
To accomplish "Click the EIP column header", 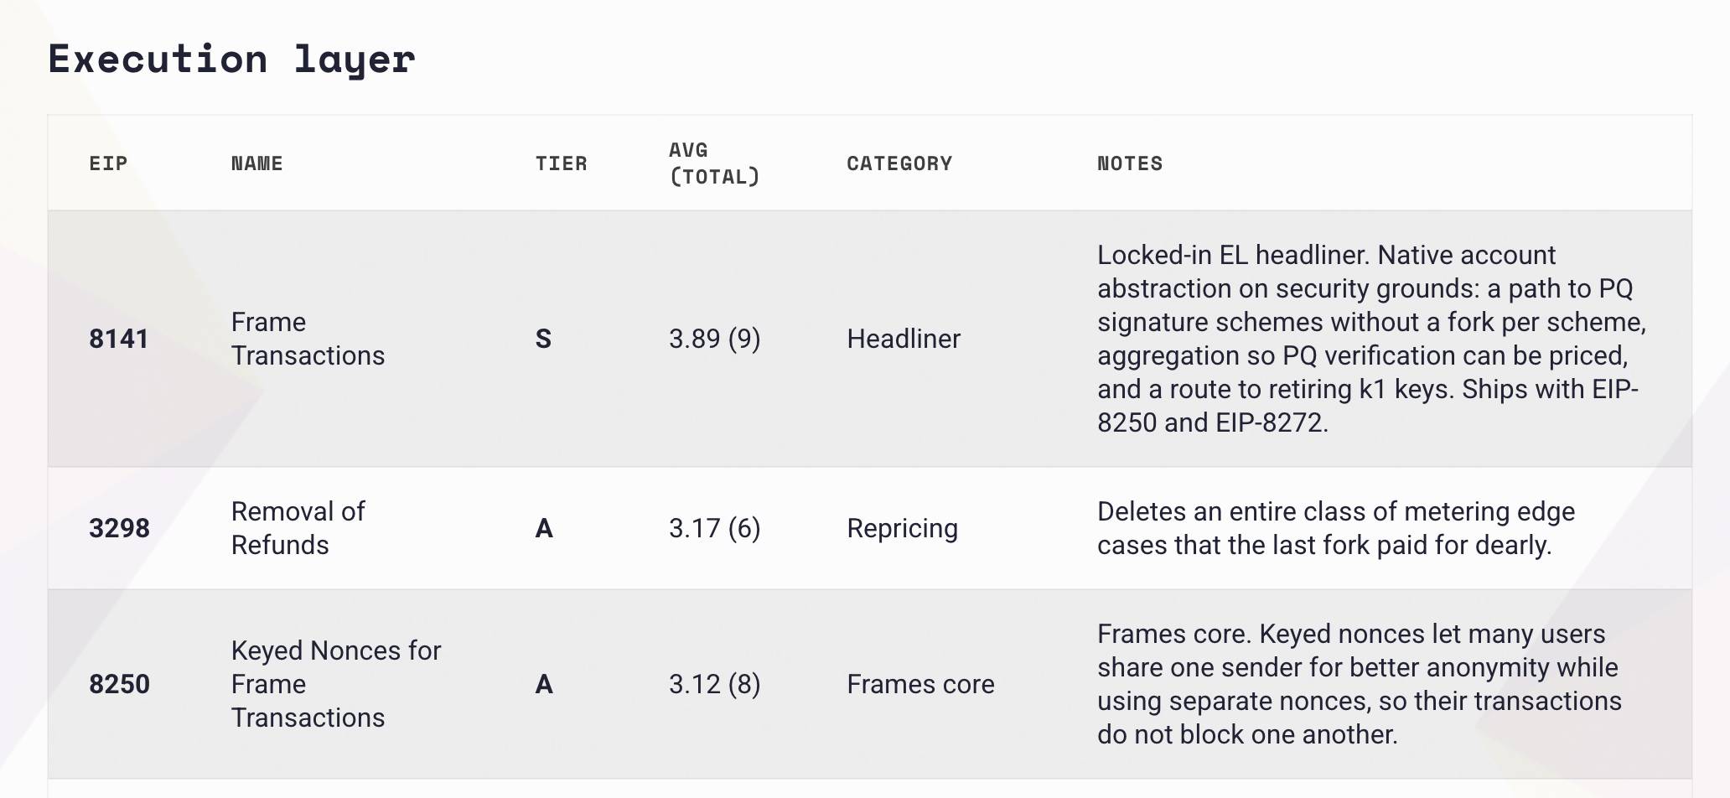I will coord(108,163).
